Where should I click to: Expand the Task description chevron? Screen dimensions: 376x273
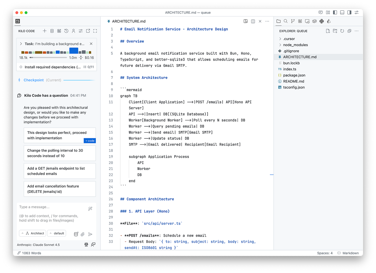(21, 44)
